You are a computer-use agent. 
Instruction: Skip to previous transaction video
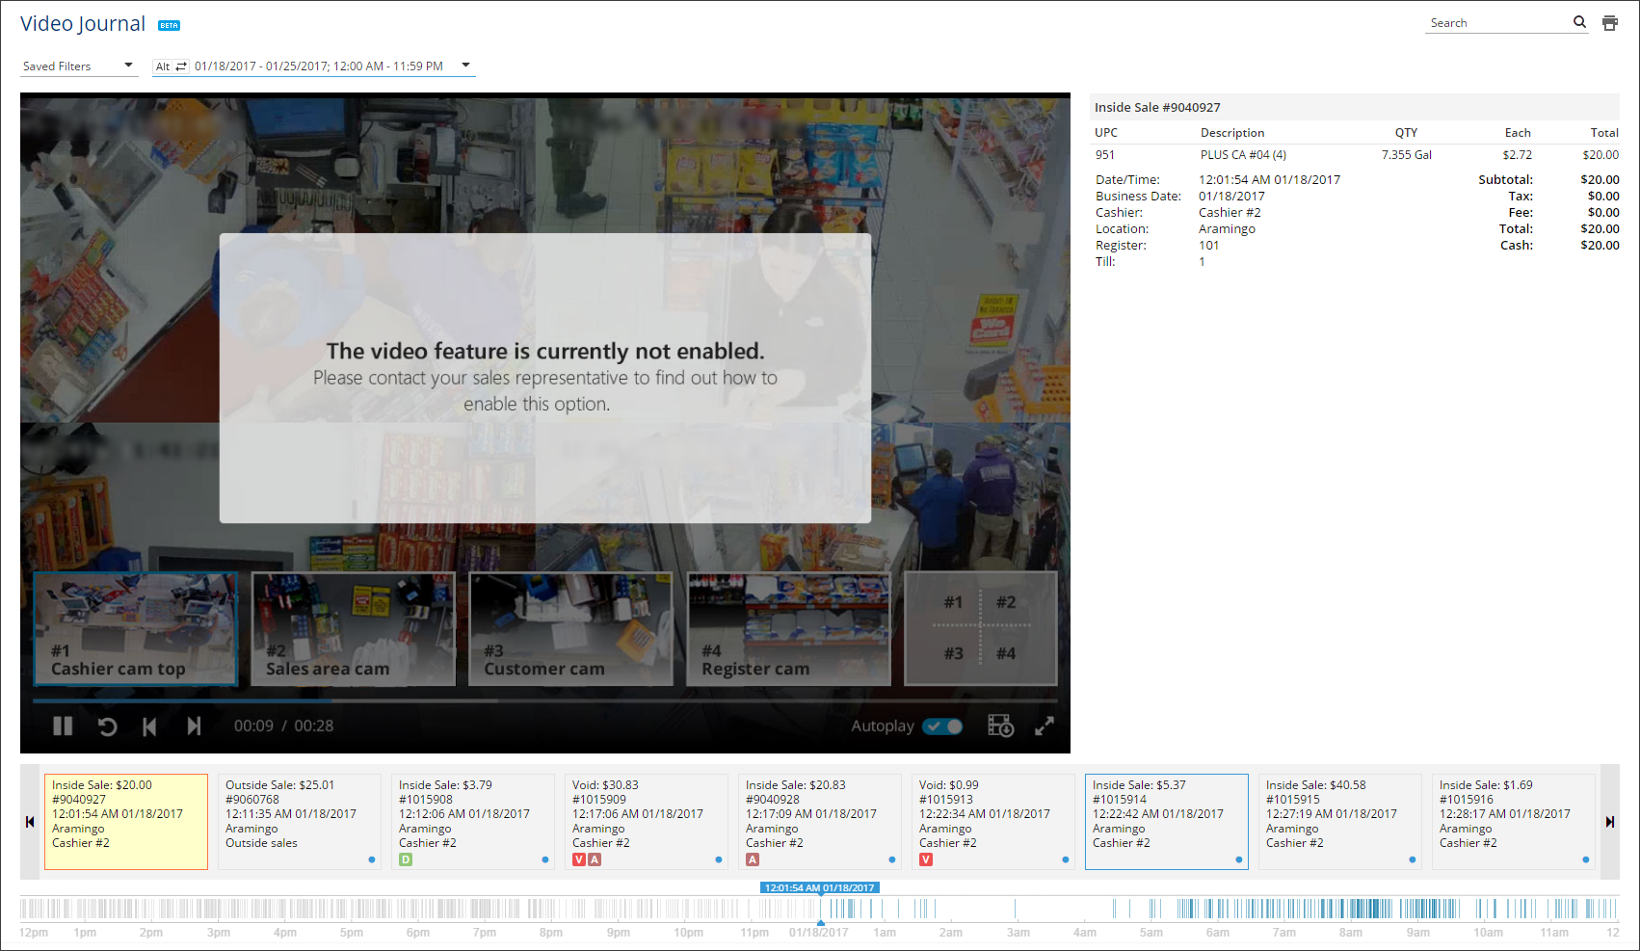[x=149, y=726]
